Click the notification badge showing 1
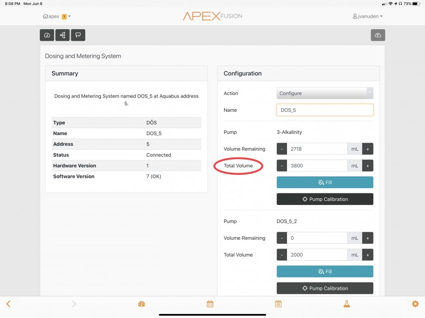Screen dimensions: 425x318 click(x=64, y=16)
